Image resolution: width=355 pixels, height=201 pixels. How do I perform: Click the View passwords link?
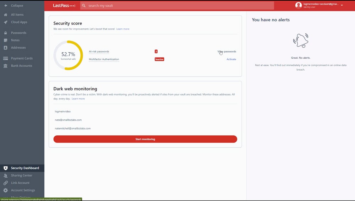click(227, 51)
